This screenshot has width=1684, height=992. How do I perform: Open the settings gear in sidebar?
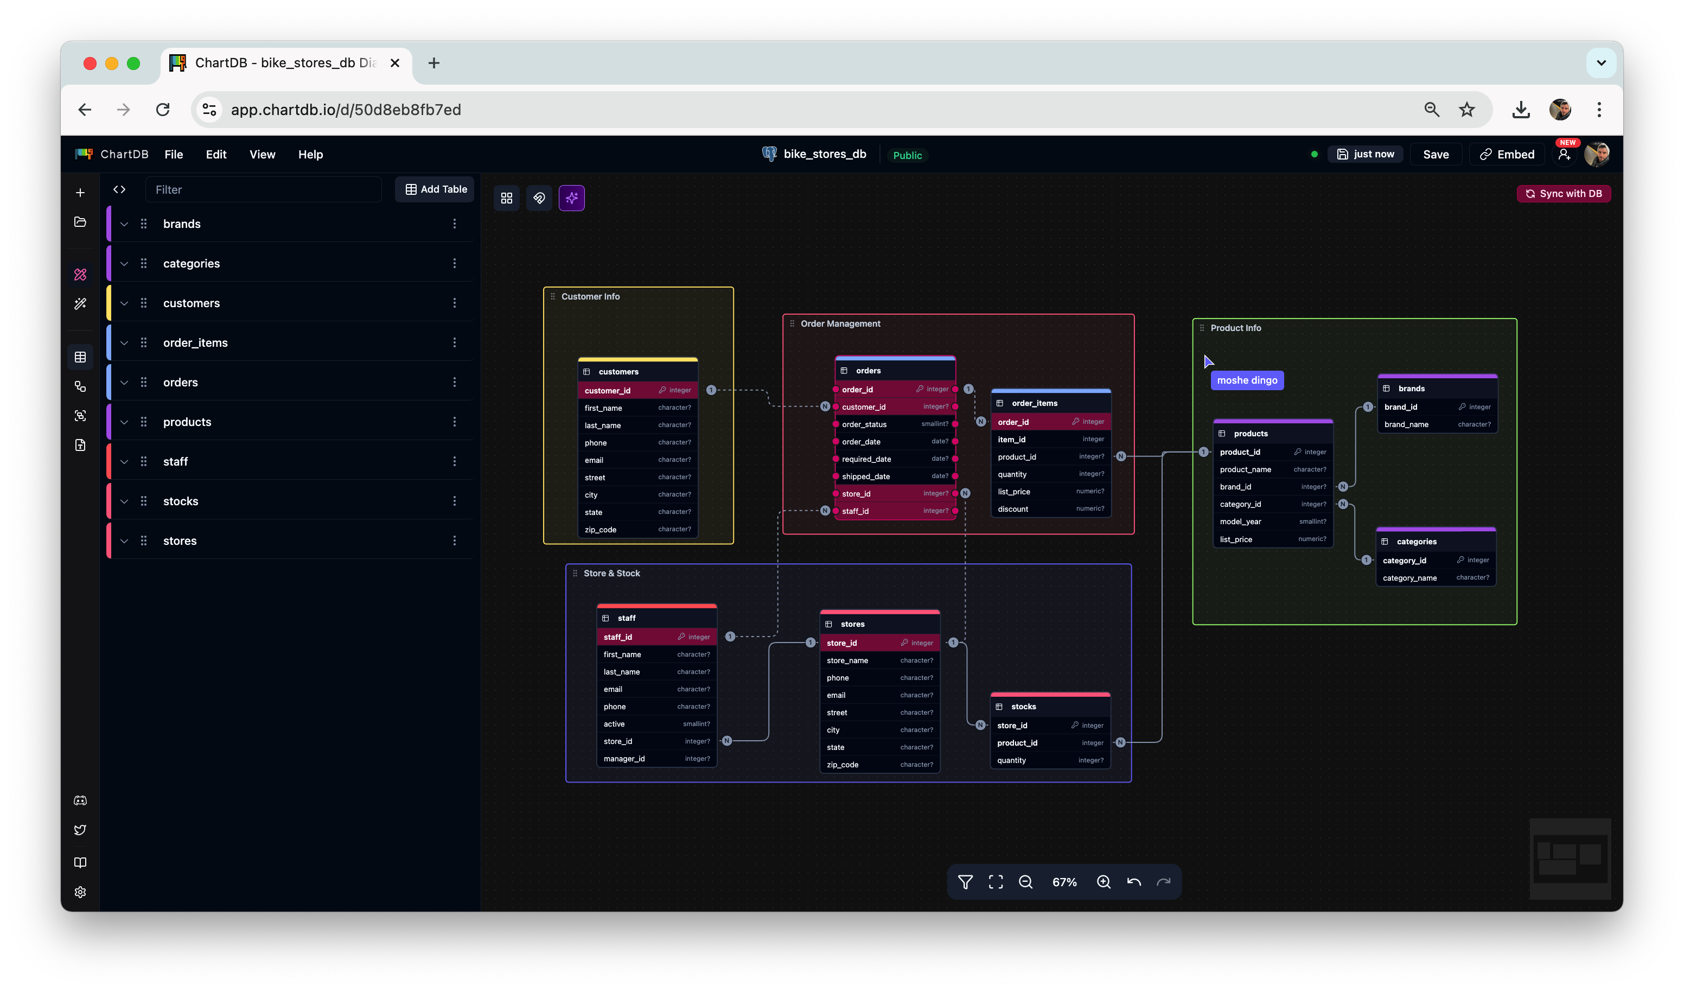[x=80, y=892]
